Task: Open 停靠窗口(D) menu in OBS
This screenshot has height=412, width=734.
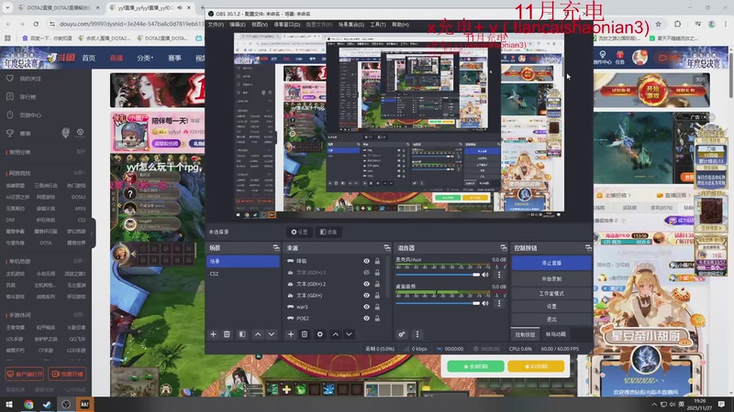Action: coord(286,25)
